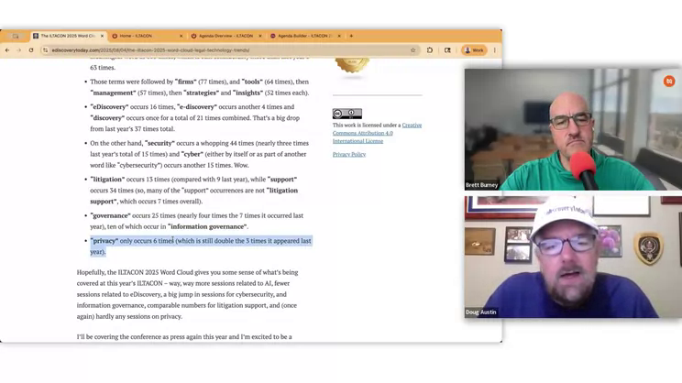The height and width of the screenshot is (383, 682).
Task: Open site information icon in address bar
Action: click(45, 50)
